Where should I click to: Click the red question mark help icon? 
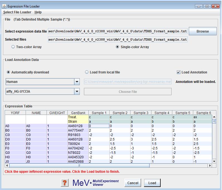65,183
